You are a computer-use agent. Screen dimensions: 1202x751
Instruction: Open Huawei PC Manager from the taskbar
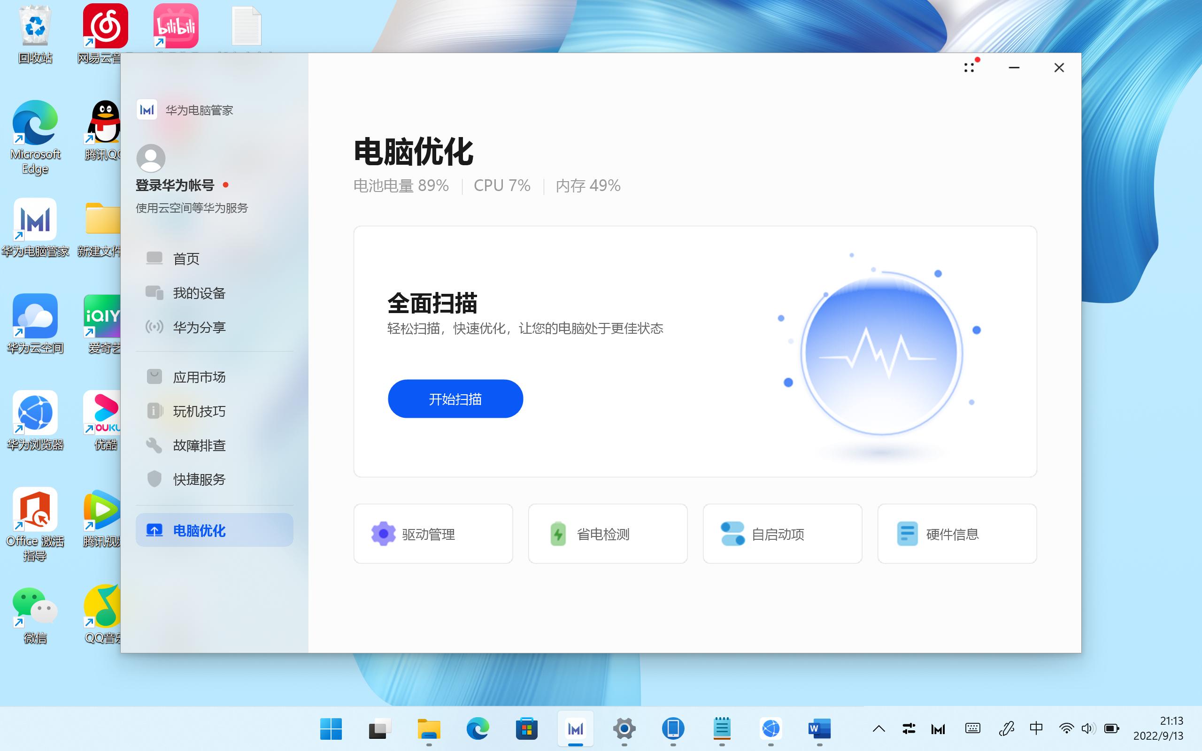[x=575, y=728]
